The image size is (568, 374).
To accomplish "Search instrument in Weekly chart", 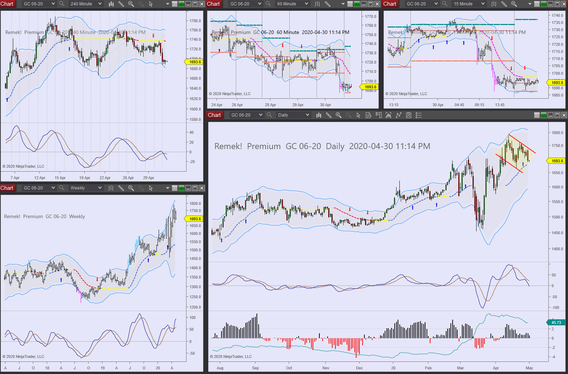I will 62,188.
